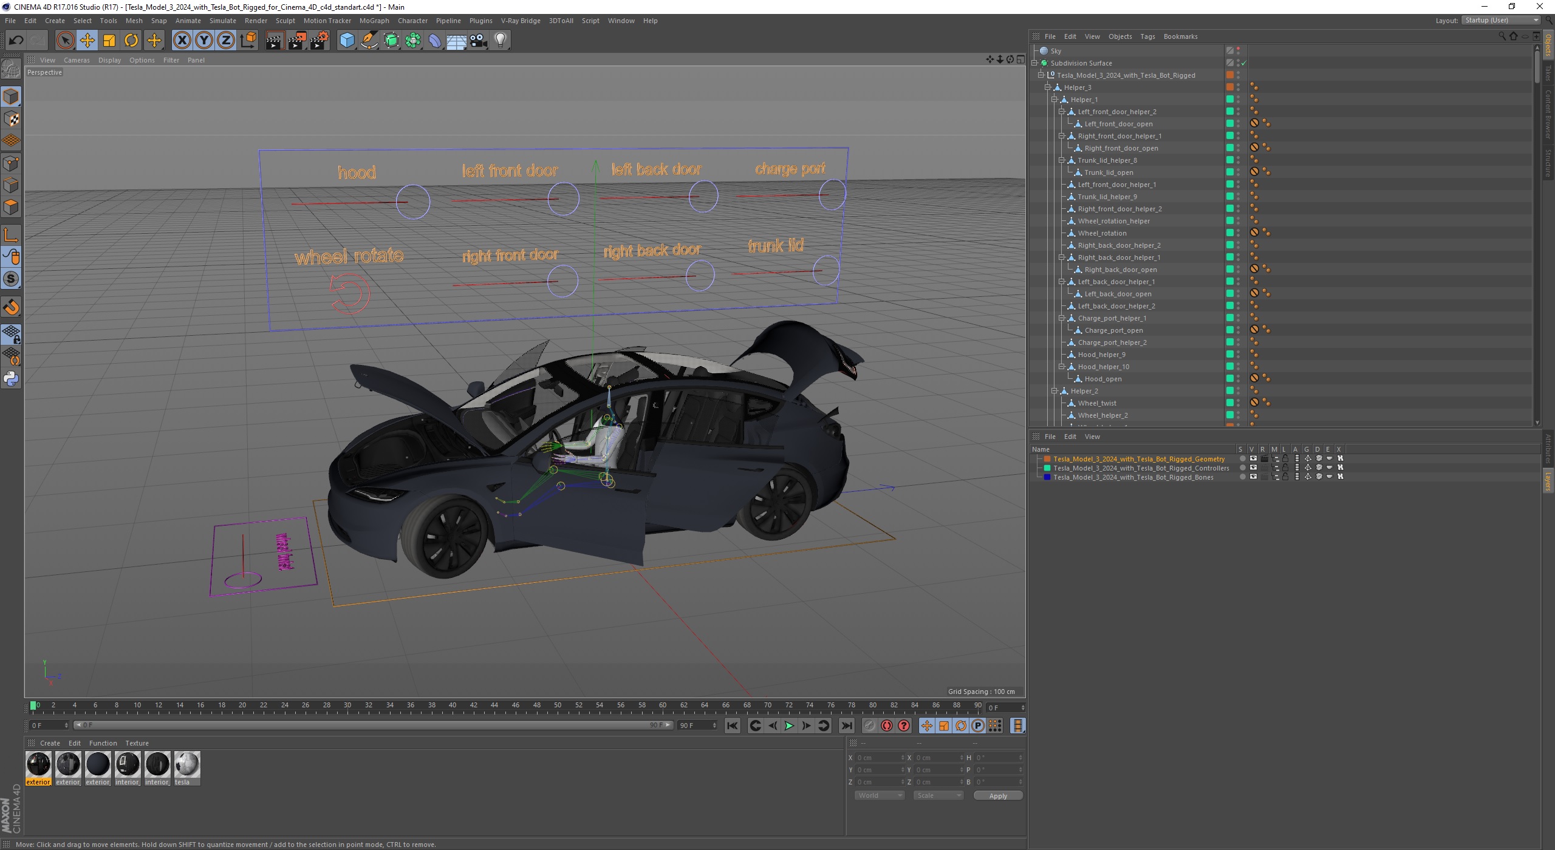Collapse Subdivision Surface object

(1034, 63)
